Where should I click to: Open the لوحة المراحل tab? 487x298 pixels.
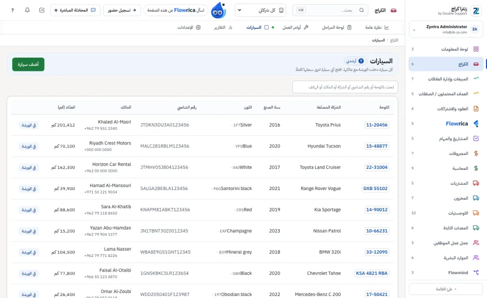[336, 27]
